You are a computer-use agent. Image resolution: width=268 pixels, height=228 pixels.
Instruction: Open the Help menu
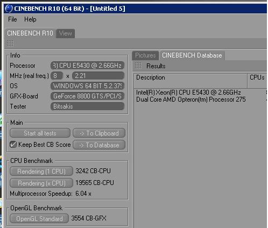(30, 19)
